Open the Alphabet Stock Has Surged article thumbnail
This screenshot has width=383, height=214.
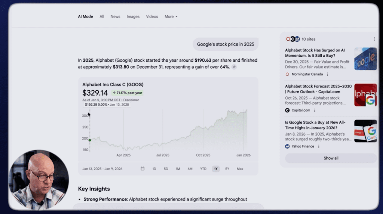[365, 59]
